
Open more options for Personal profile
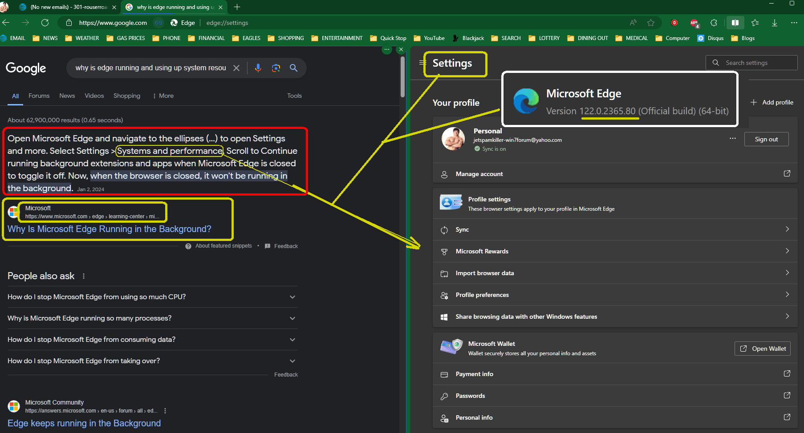coord(733,139)
